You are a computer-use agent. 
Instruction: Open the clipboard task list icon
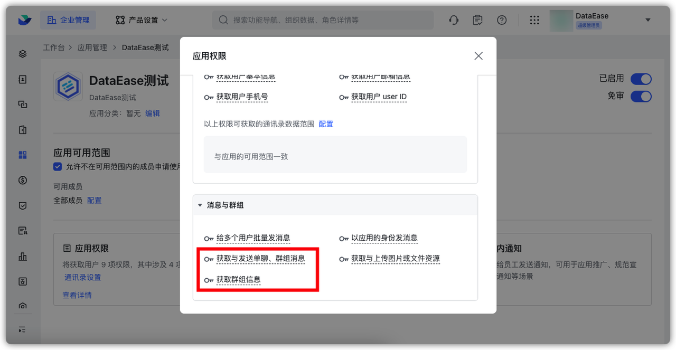point(477,20)
